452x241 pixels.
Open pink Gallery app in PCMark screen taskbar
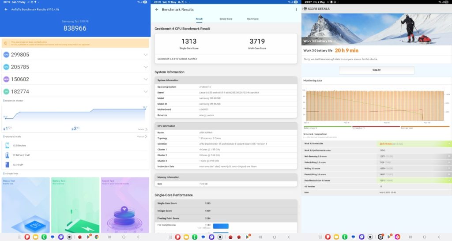[398, 237]
